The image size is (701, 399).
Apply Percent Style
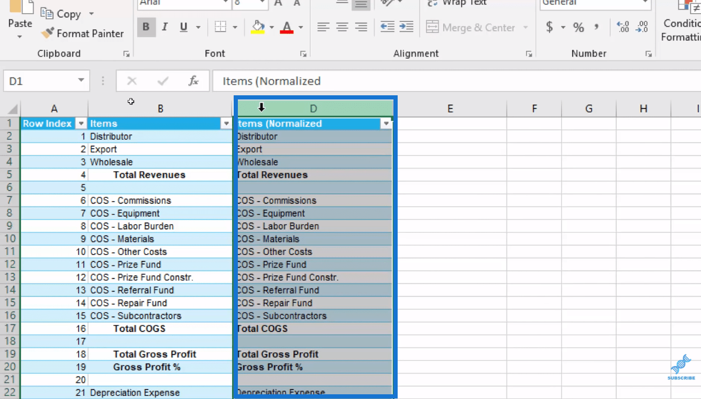[x=578, y=27]
